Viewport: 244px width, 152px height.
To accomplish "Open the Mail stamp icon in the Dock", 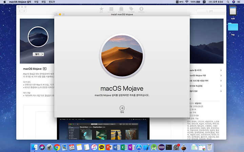I will (x=64, y=147).
